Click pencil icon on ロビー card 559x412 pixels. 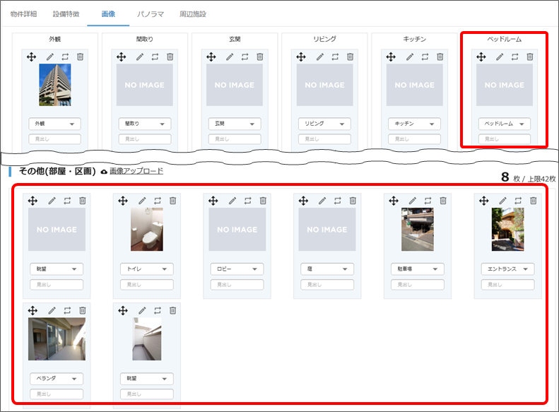click(232, 201)
